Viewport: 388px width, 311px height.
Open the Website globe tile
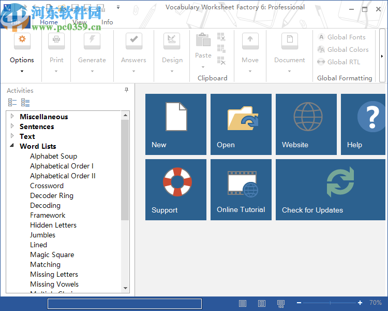pyautogui.click(x=306, y=124)
